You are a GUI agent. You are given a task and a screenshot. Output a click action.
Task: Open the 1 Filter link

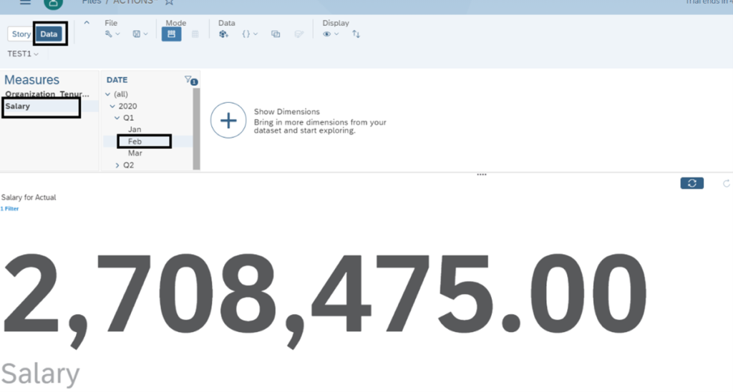point(9,209)
